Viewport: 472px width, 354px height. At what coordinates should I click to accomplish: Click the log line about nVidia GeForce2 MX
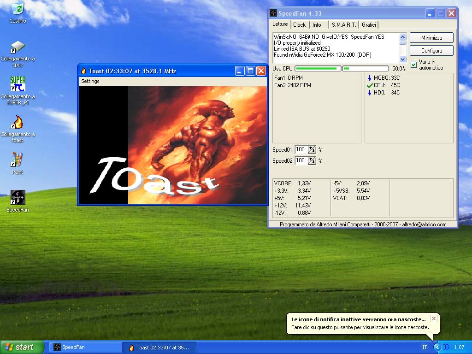(x=322, y=55)
